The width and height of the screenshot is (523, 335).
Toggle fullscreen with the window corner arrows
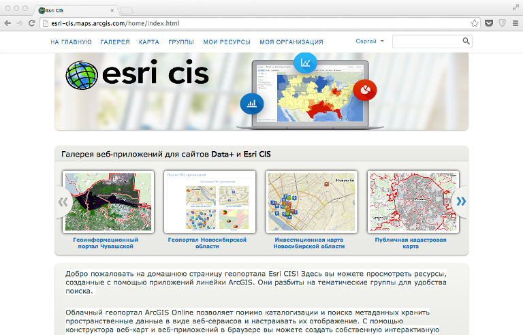coord(516,7)
